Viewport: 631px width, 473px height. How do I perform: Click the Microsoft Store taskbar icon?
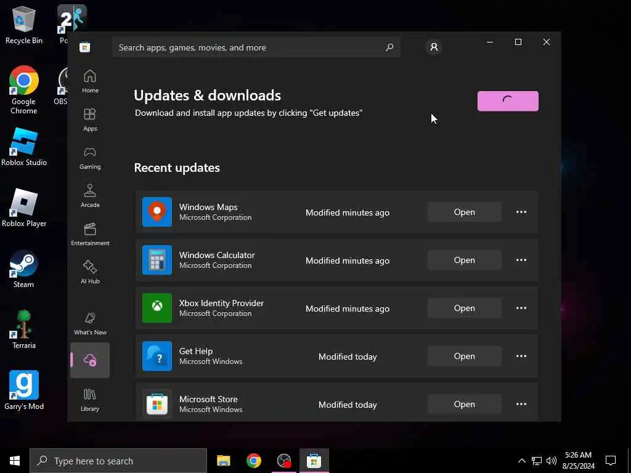click(314, 461)
